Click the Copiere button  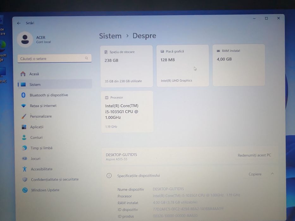coord(255,174)
